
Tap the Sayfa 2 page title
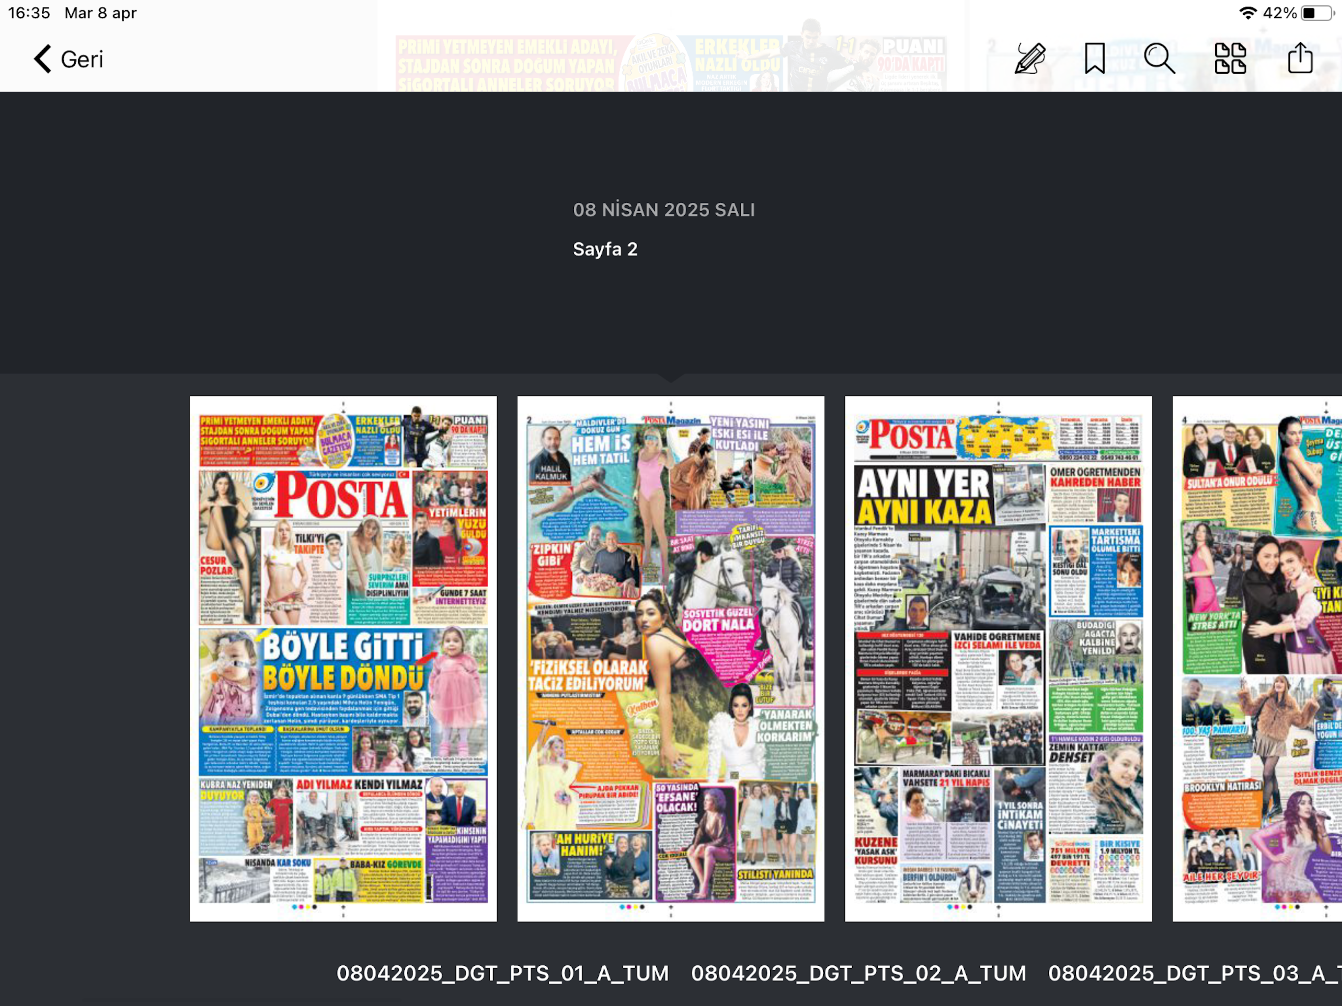coord(605,250)
